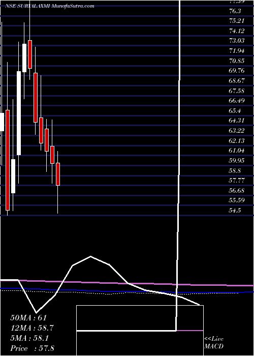Click the 55.59 price axis label
This screenshot has height=356, width=254.
pos(236,200)
